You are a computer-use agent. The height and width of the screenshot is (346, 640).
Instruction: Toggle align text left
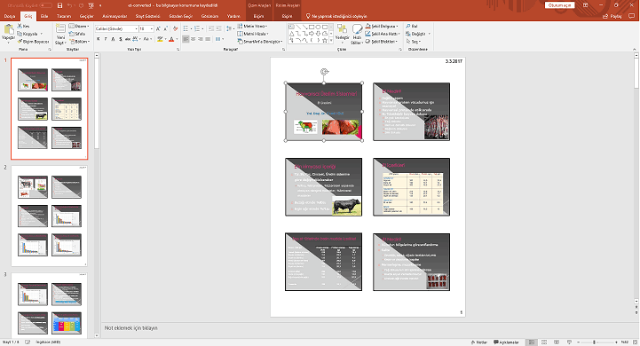click(x=186, y=39)
